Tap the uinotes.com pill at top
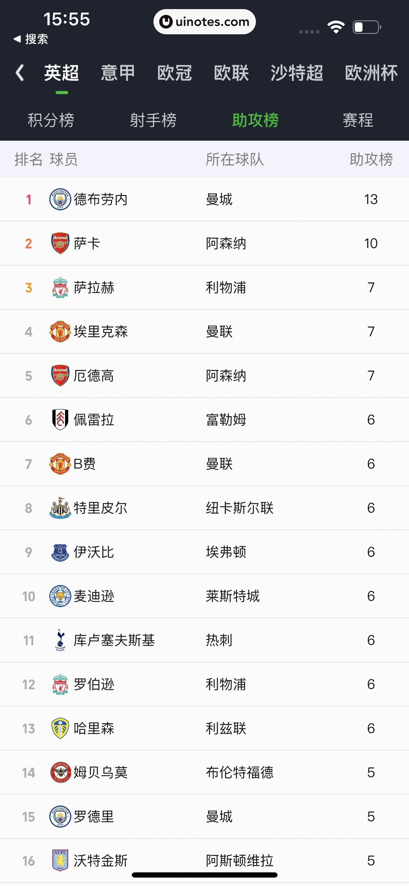This screenshot has width=409, height=886. tap(204, 22)
